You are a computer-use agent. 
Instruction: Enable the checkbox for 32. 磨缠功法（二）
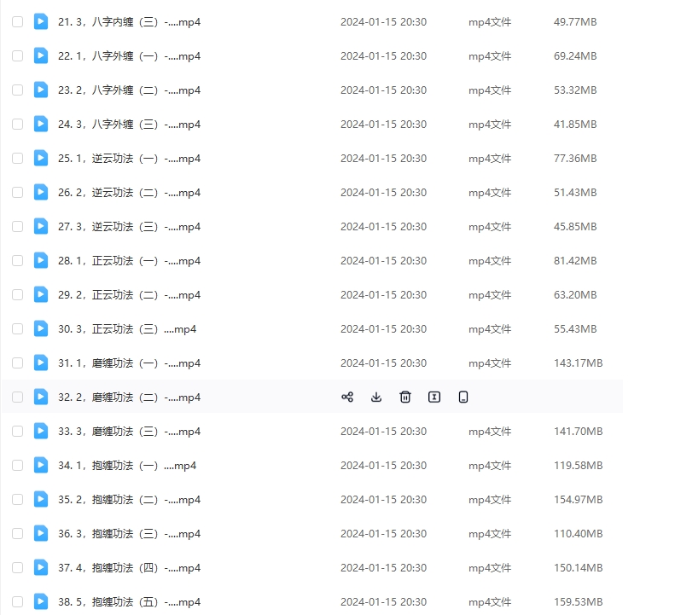tap(18, 397)
